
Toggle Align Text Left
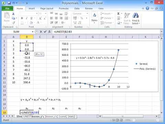click(x=52, y=18)
